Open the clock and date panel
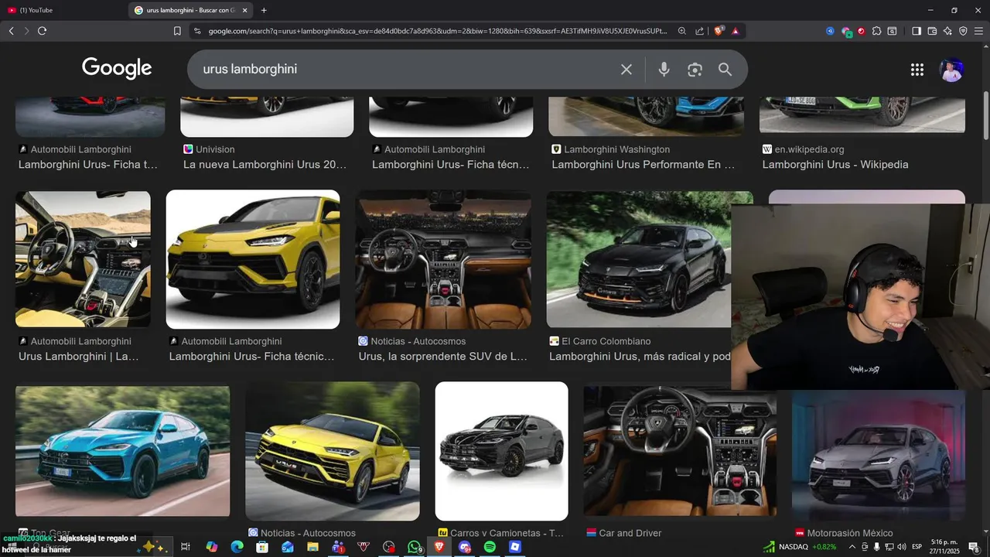This screenshot has width=990, height=557. (943, 547)
